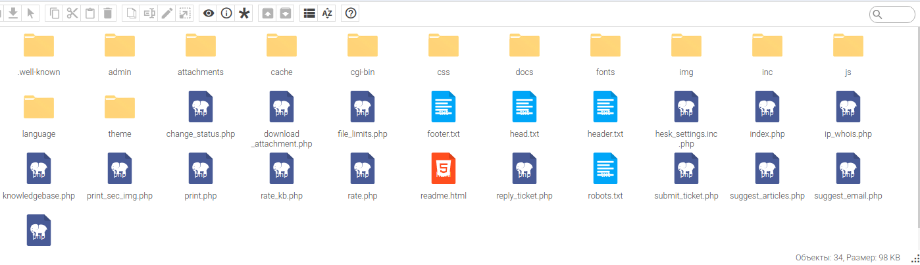Click the Delete (trash) toolbar icon

(x=108, y=13)
